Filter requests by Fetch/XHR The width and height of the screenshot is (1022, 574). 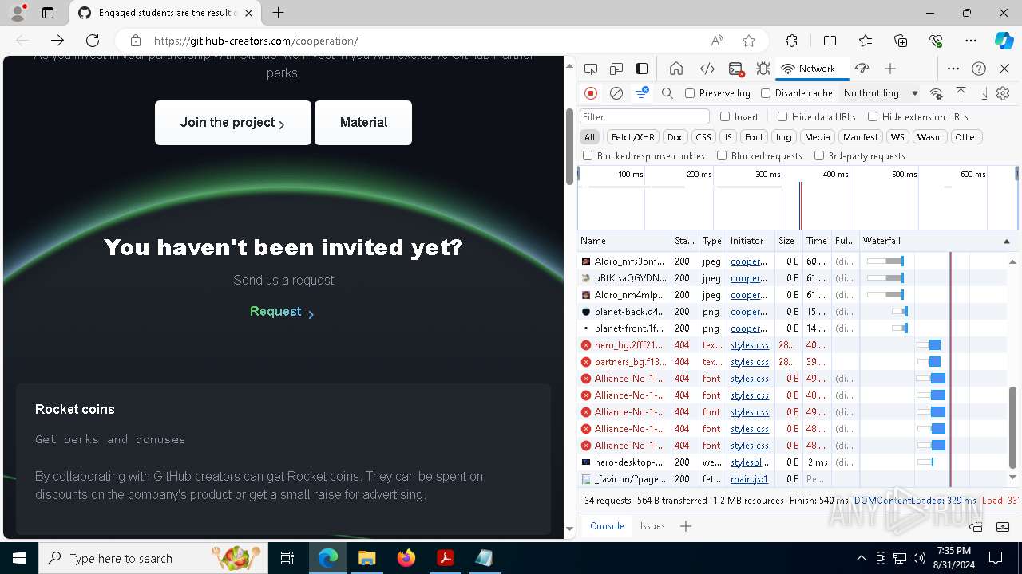[633, 137]
